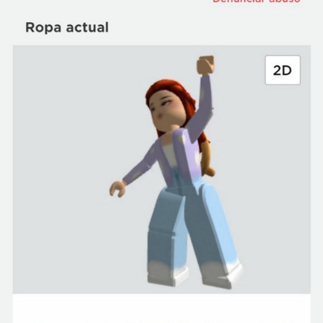This screenshot has height=323, width=323.
Task: Click the avatar's lowered open hand
Action: 117,188
